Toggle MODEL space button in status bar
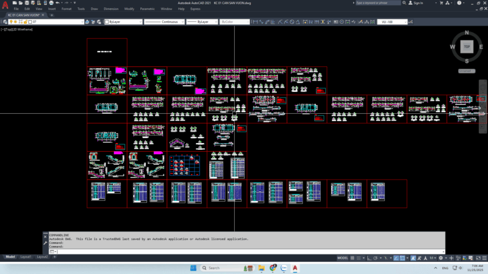This screenshot has width=488, height=274. [343, 258]
